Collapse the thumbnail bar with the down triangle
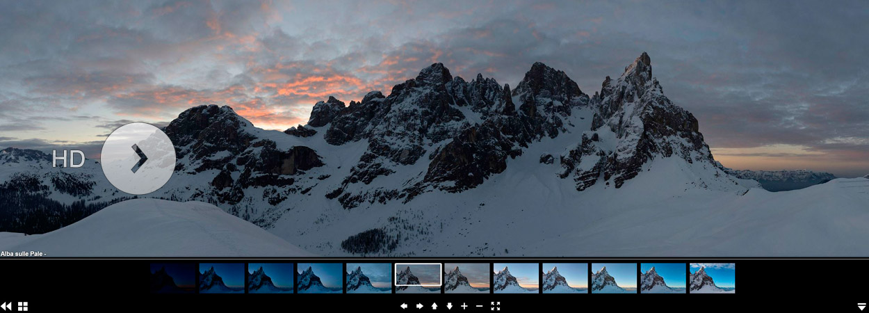The image size is (869, 313). 862,307
